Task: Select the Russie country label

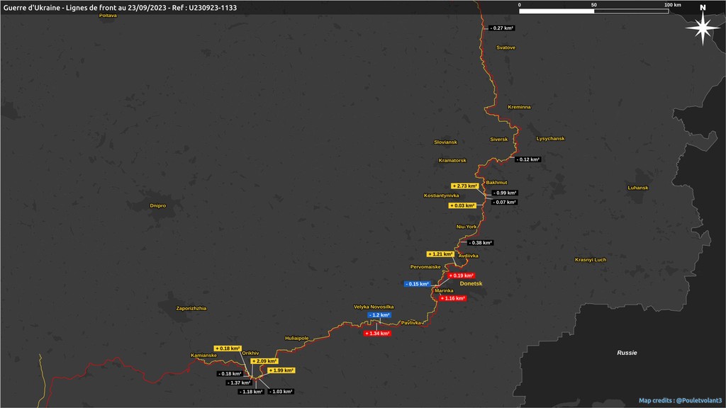Action: tap(627, 353)
